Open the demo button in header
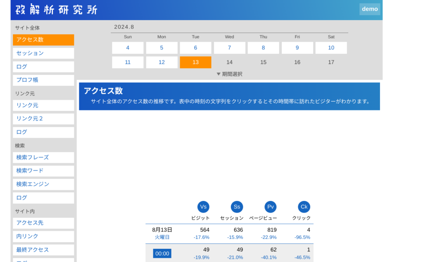Screen dimensions: 423x262 point(370,9)
